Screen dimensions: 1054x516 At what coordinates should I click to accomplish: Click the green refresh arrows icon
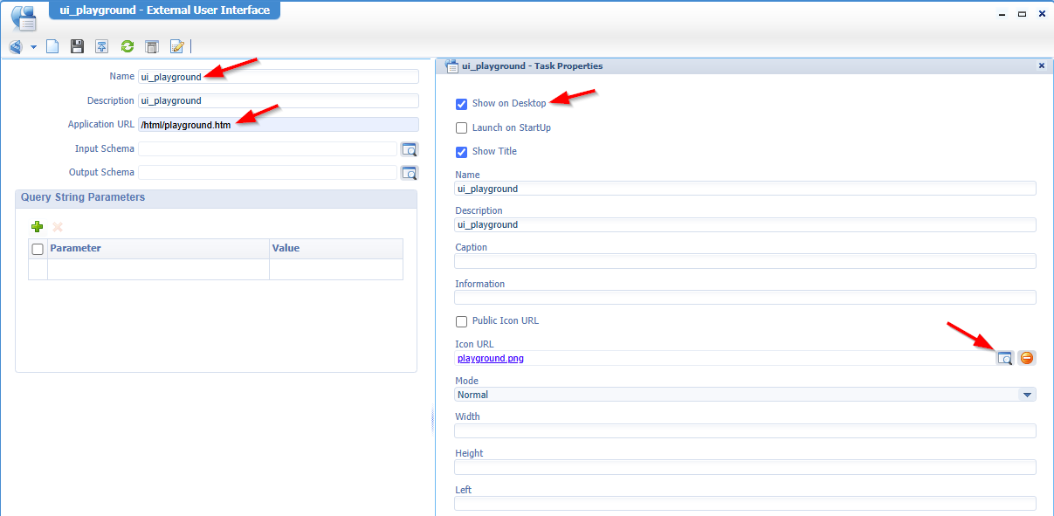coord(127,46)
